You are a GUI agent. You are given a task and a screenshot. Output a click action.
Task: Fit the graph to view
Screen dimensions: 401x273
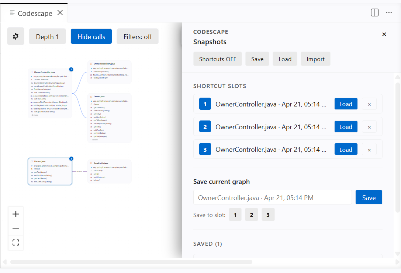16,242
